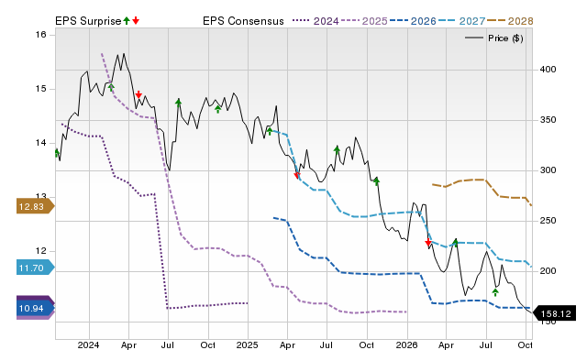Select the green EPS beat arrow from July 2024
The width and height of the screenshot is (587, 350).
click(x=179, y=102)
